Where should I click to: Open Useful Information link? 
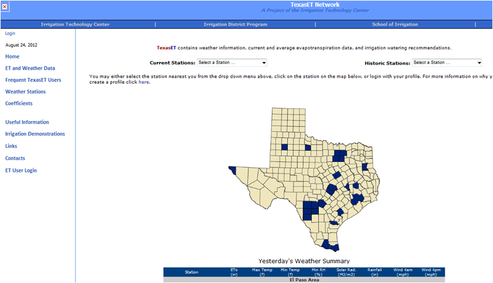pyautogui.click(x=27, y=122)
